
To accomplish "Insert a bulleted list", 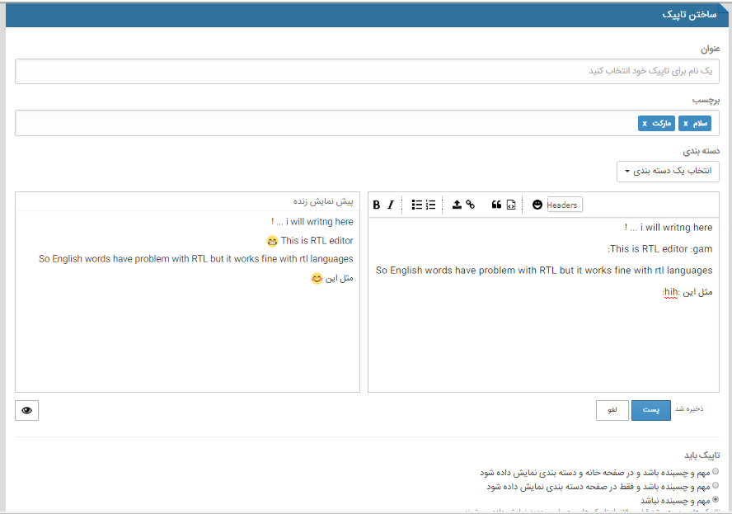I will point(417,205).
